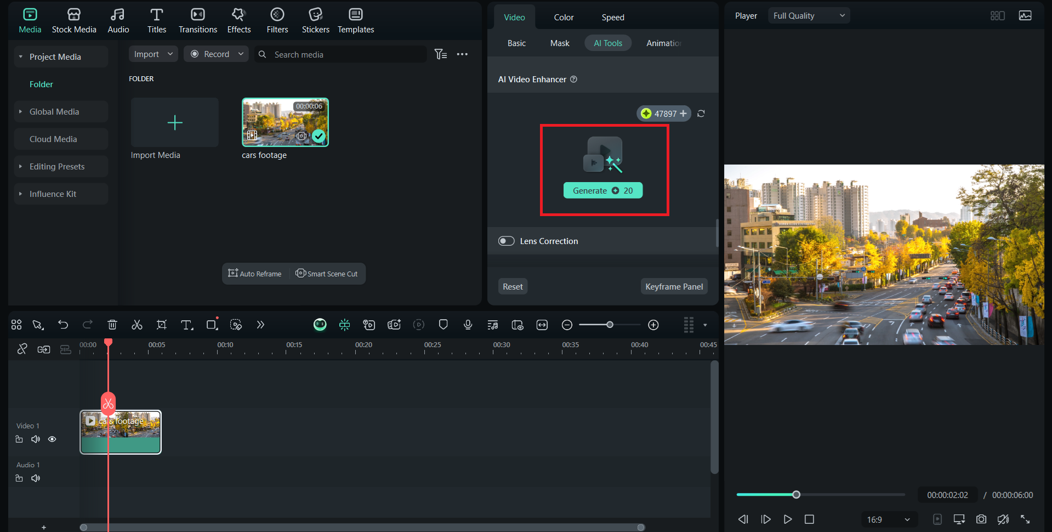
Task: Open the Templates library
Action: [x=356, y=21]
